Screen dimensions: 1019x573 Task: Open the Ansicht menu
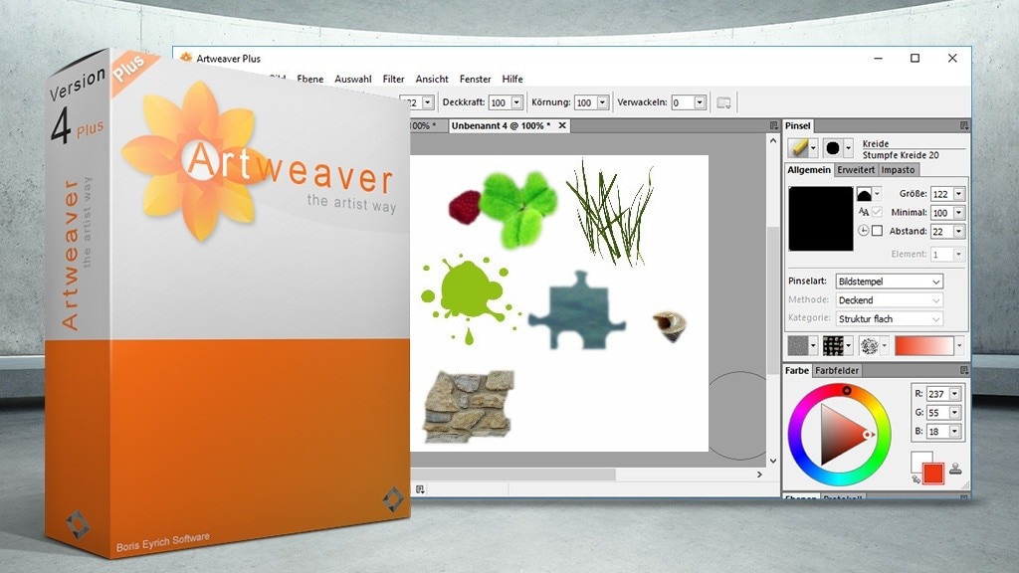pos(432,79)
